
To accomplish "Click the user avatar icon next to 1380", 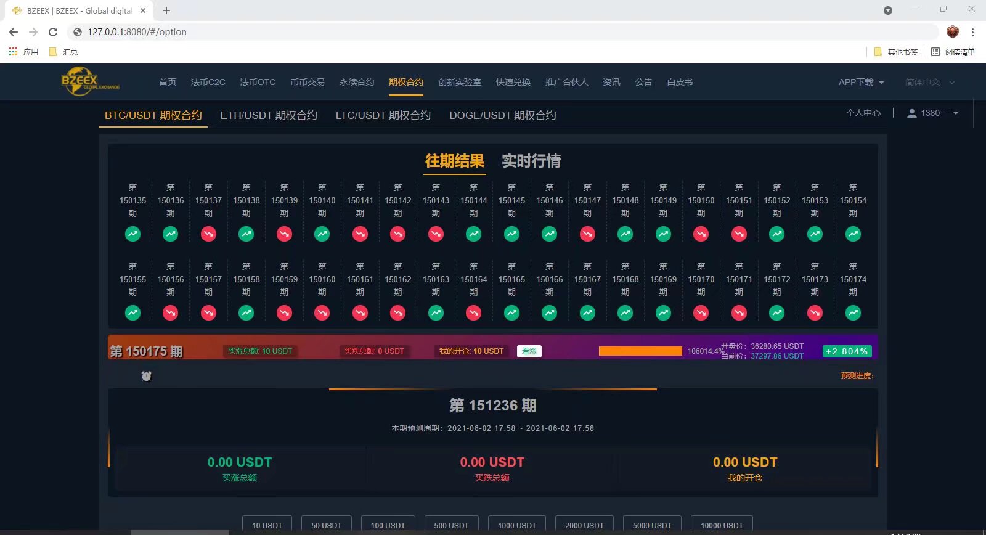I will 912,113.
